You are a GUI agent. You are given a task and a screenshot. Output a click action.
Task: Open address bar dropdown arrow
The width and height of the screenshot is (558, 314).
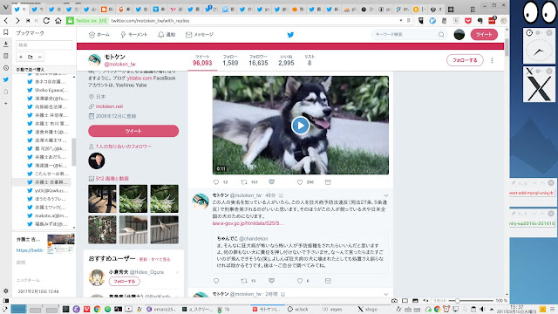[401, 21]
